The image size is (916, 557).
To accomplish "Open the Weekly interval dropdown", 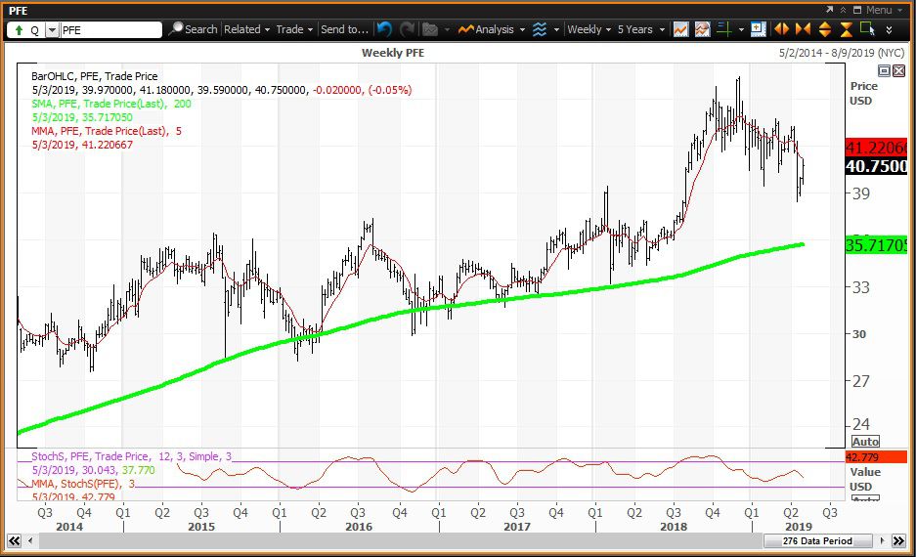I will (589, 29).
